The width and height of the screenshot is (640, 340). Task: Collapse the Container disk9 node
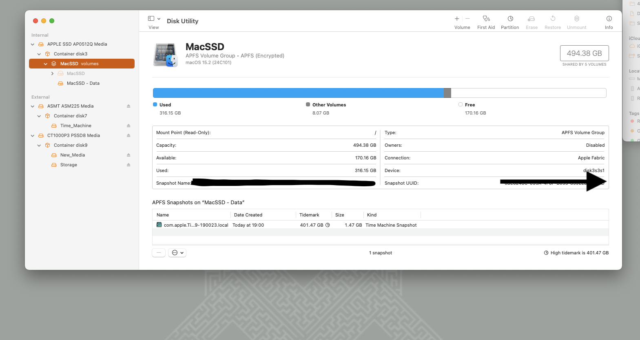[x=39, y=145]
